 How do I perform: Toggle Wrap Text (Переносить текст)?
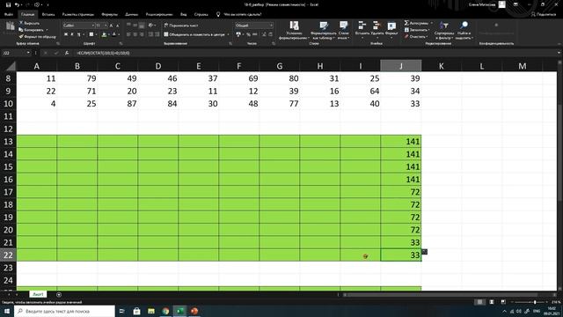pyautogui.click(x=181, y=26)
